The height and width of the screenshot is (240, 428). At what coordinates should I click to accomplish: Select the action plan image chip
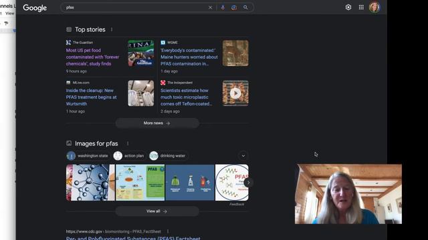pyautogui.click(x=129, y=156)
